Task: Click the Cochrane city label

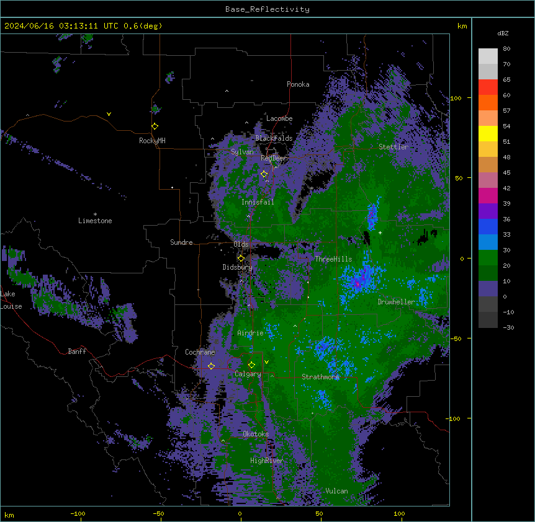Action: 200,352
